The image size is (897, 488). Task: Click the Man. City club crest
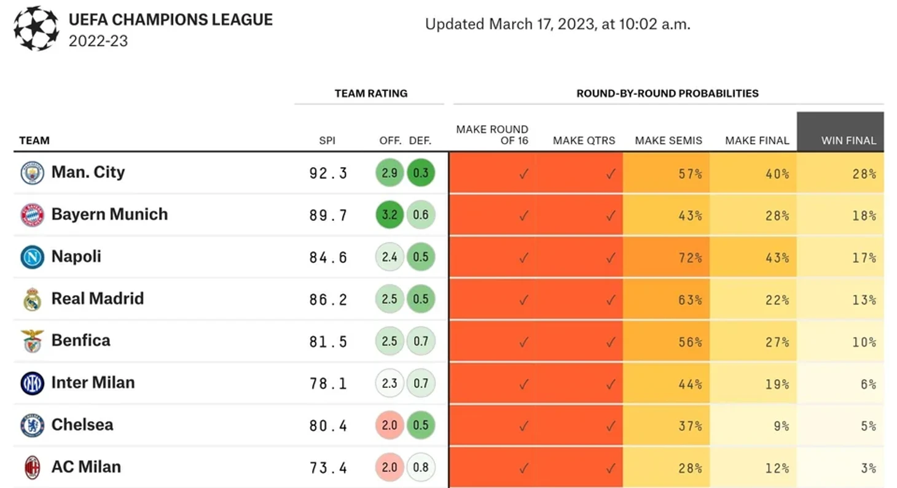point(32,173)
